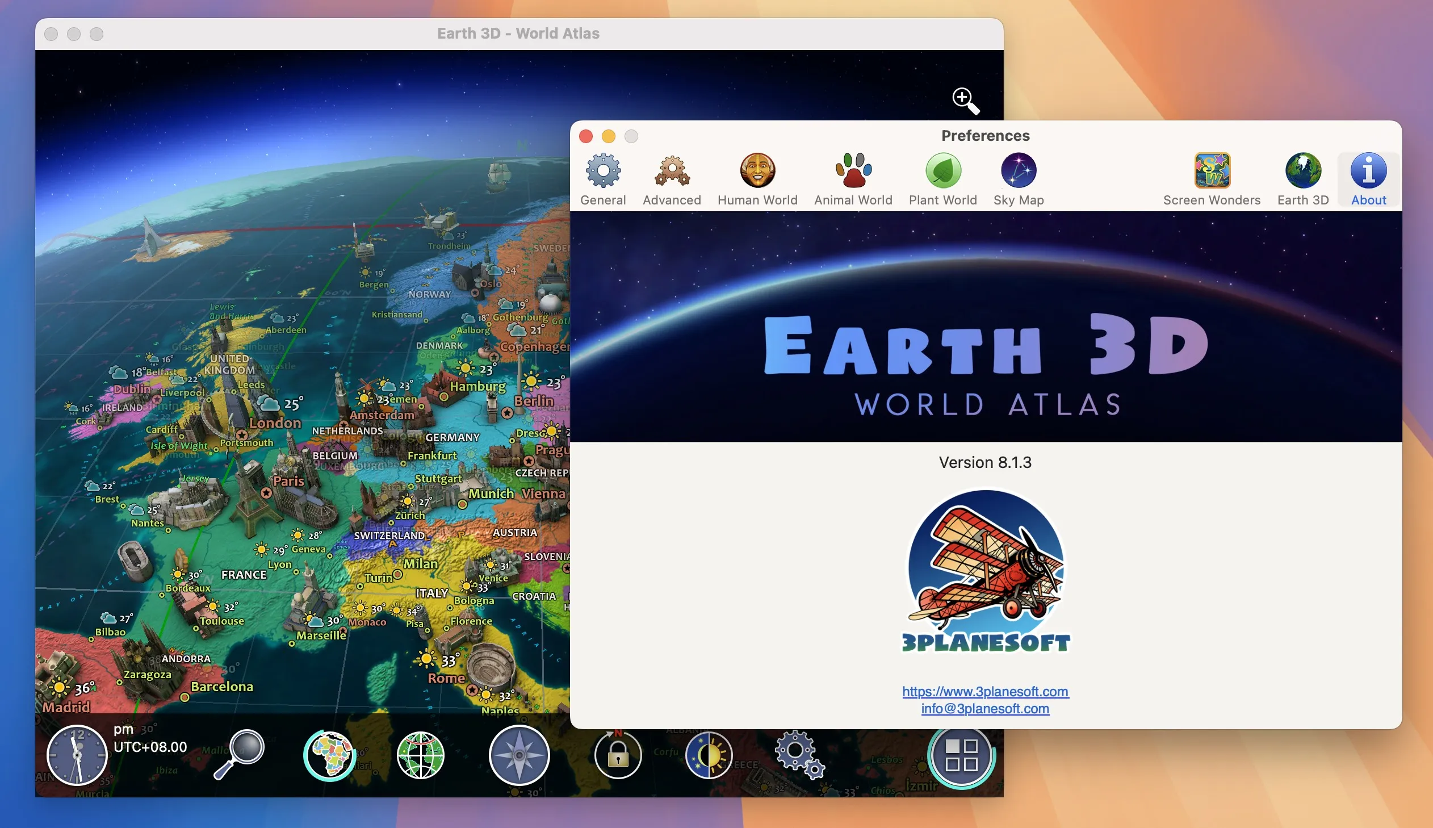This screenshot has width=1433, height=828.
Task: Select London on the globe
Action: [275, 423]
